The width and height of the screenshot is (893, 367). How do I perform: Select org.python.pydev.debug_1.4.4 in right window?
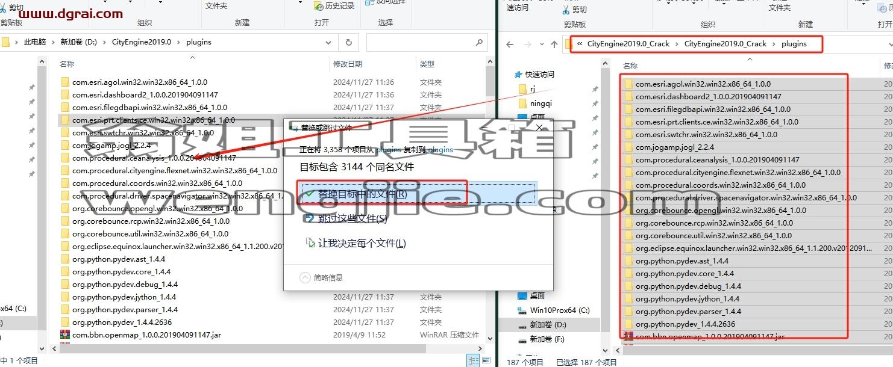688,286
